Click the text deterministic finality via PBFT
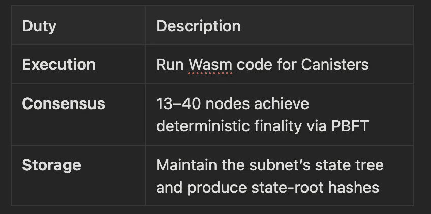This screenshot has width=431, height=214. [262, 125]
